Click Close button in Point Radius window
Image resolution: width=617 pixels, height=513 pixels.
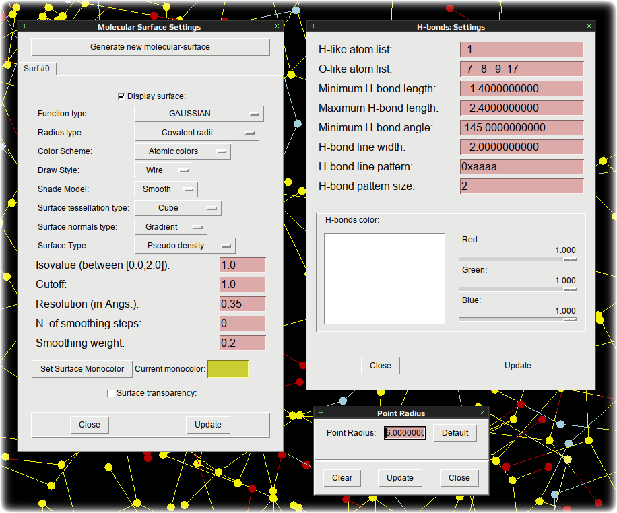point(459,478)
